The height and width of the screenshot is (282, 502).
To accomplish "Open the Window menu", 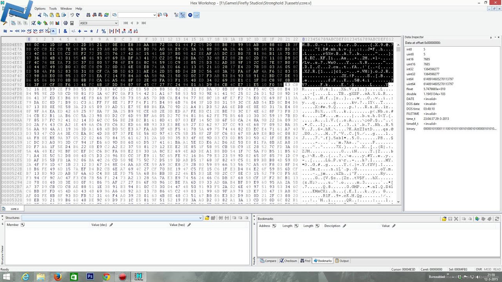I will click(66, 8).
